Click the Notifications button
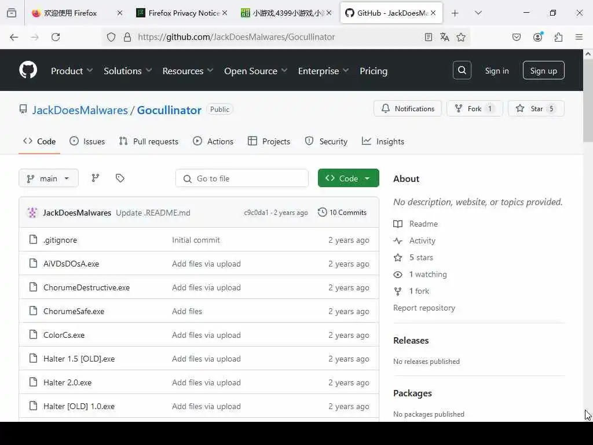593x445 pixels. click(407, 108)
